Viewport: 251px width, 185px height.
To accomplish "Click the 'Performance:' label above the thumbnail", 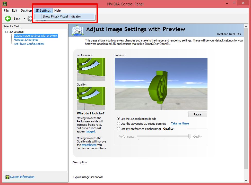I will 85,55.
